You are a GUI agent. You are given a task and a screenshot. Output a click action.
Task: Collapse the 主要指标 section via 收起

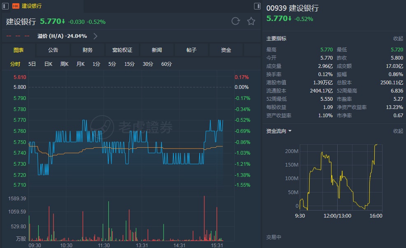[x=398, y=39]
